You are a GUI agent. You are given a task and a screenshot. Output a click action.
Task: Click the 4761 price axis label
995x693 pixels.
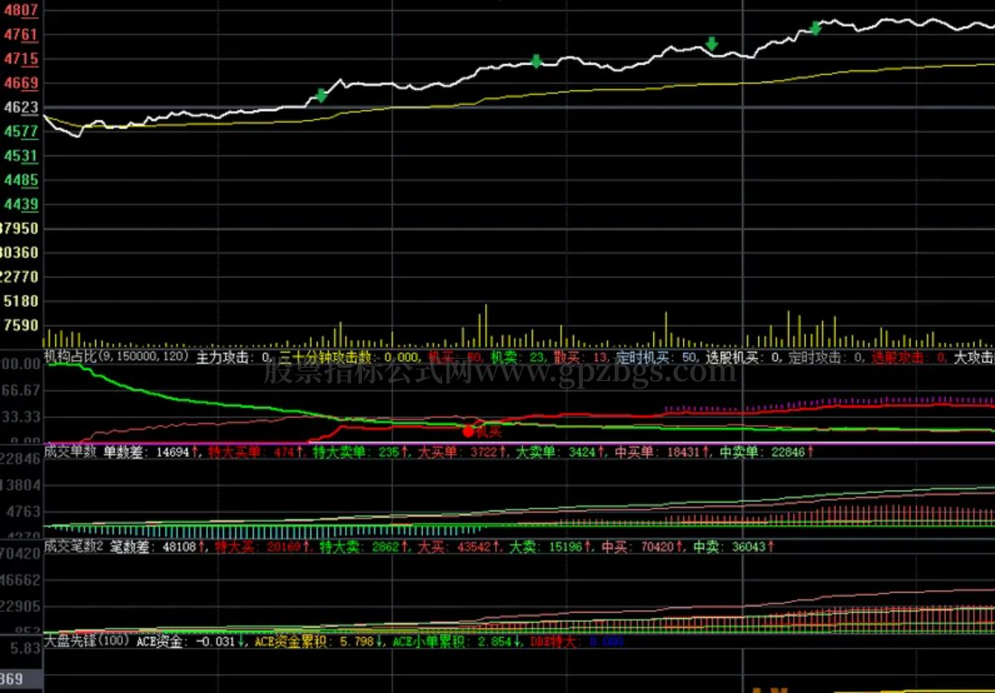click(x=21, y=34)
